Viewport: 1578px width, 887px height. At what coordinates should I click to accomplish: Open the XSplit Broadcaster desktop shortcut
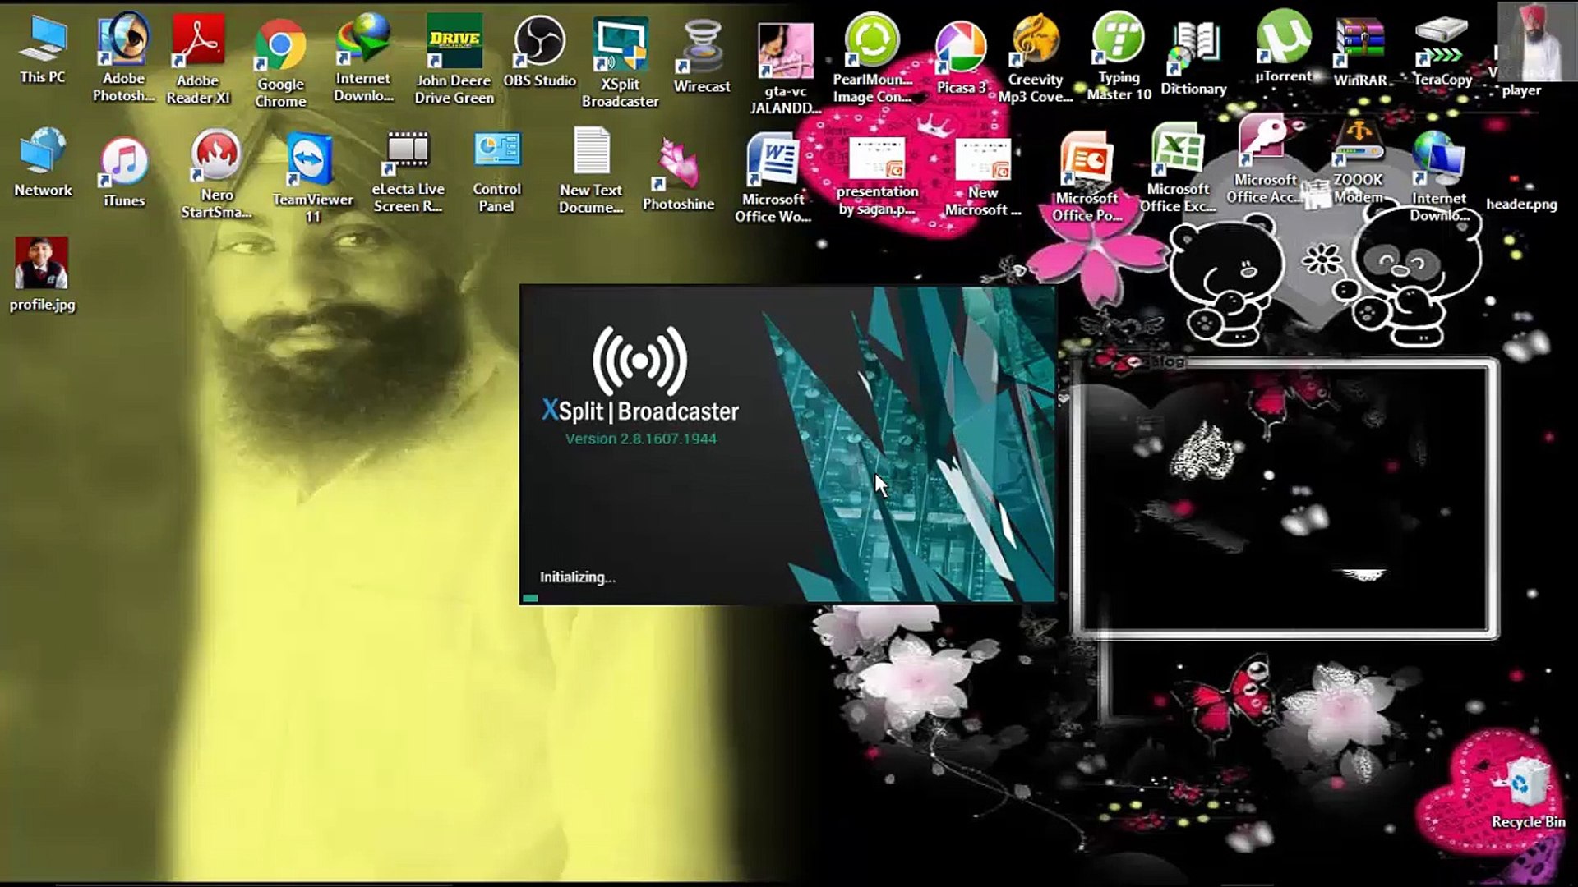pyautogui.click(x=621, y=62)
